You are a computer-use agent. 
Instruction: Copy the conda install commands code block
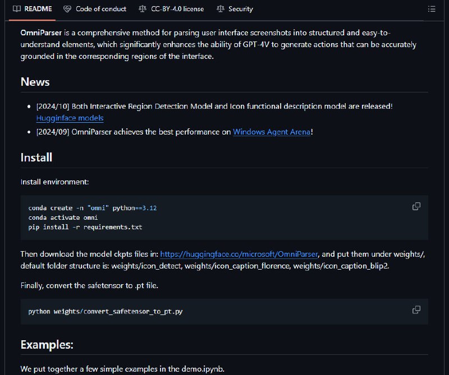point(416,206)
